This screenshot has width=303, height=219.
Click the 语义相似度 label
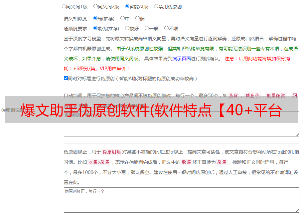(77, 19)
